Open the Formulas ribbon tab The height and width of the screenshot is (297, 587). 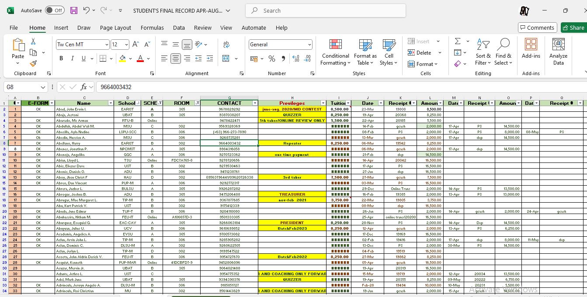(152, 28)
